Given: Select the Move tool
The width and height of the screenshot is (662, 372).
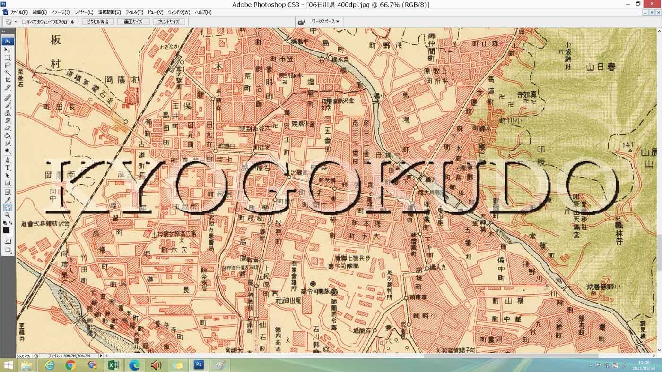Looking at the screenshot, I should tap(8, 50).
